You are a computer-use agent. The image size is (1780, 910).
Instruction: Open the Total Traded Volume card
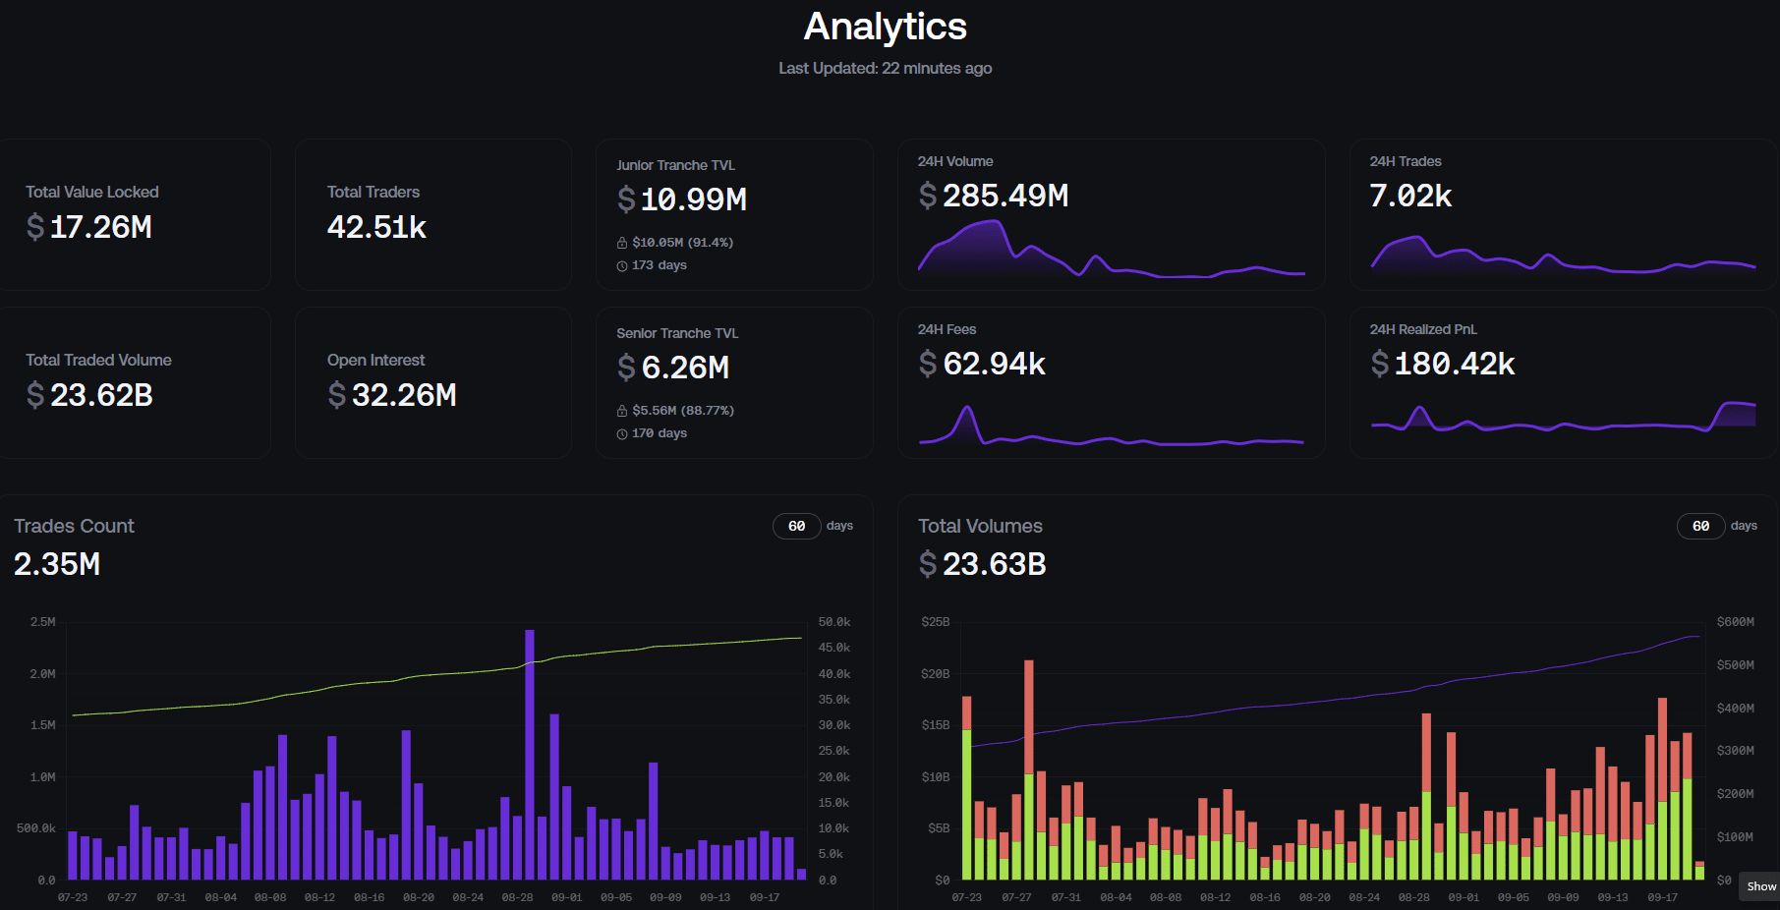pos(134,382)
